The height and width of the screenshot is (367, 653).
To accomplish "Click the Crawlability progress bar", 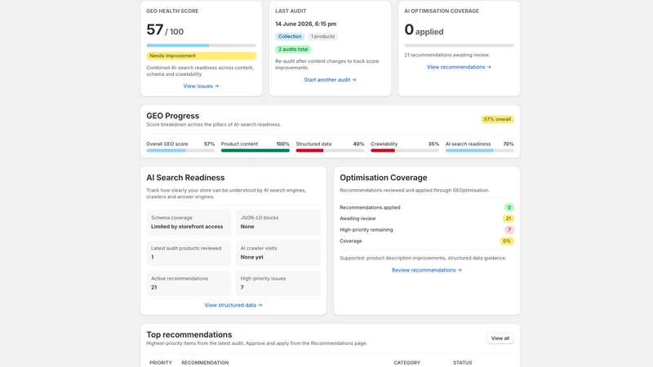I will pyautogui.click(x=405, y=151).
